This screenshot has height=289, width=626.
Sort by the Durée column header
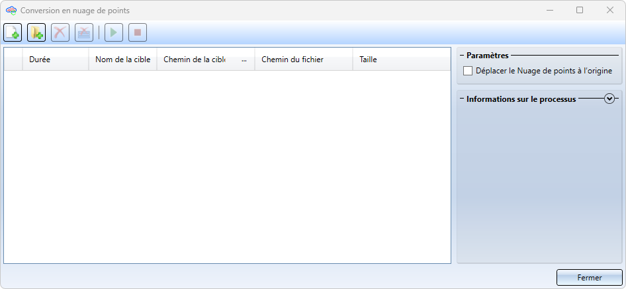55,60
